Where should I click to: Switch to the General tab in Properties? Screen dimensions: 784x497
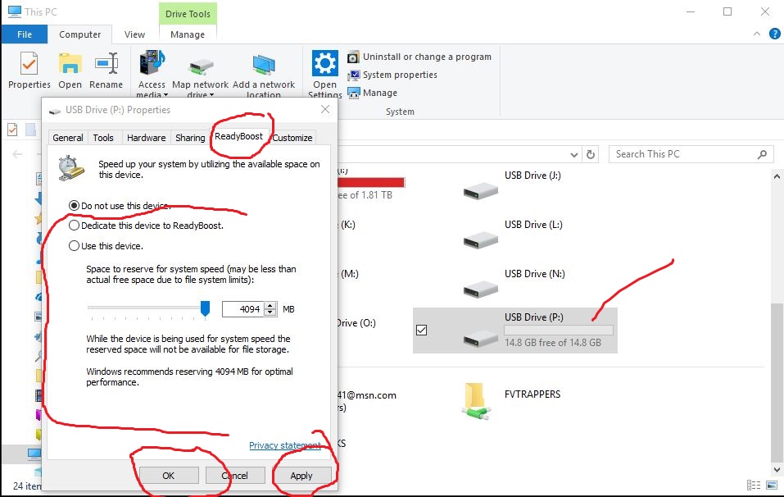click(x=68, y=138)
